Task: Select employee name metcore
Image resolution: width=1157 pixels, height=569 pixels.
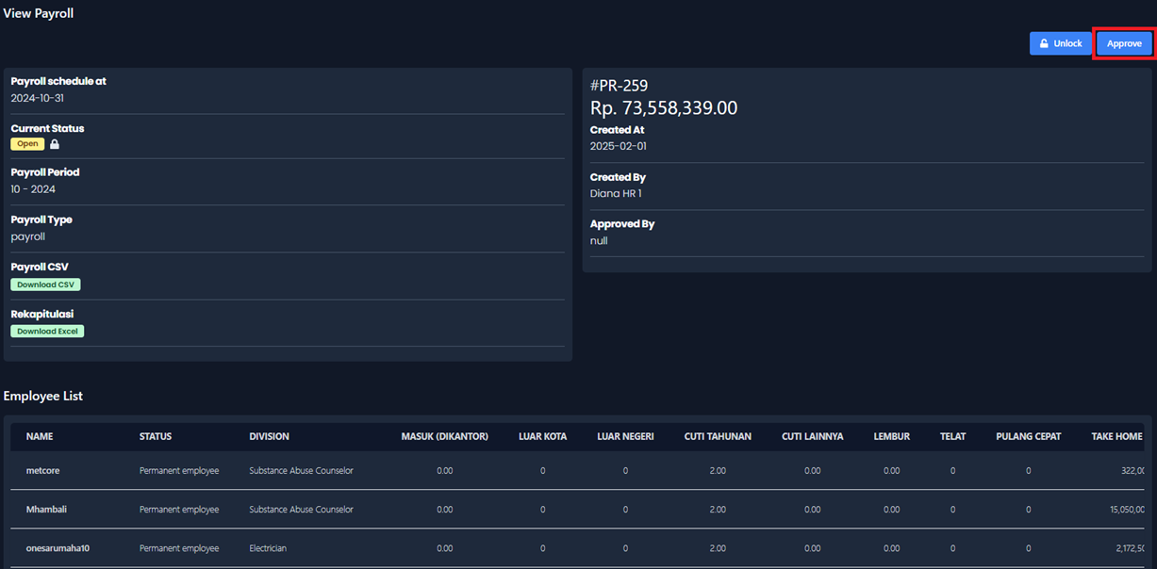Action: point(42,470)
